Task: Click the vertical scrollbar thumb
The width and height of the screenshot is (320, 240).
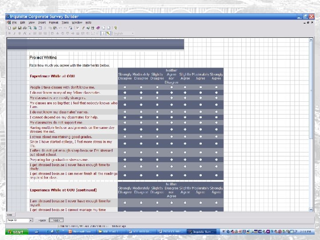Action: (x=311, y=90)
